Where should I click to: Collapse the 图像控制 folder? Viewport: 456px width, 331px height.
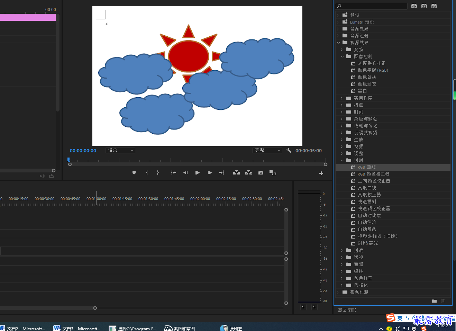342,56
